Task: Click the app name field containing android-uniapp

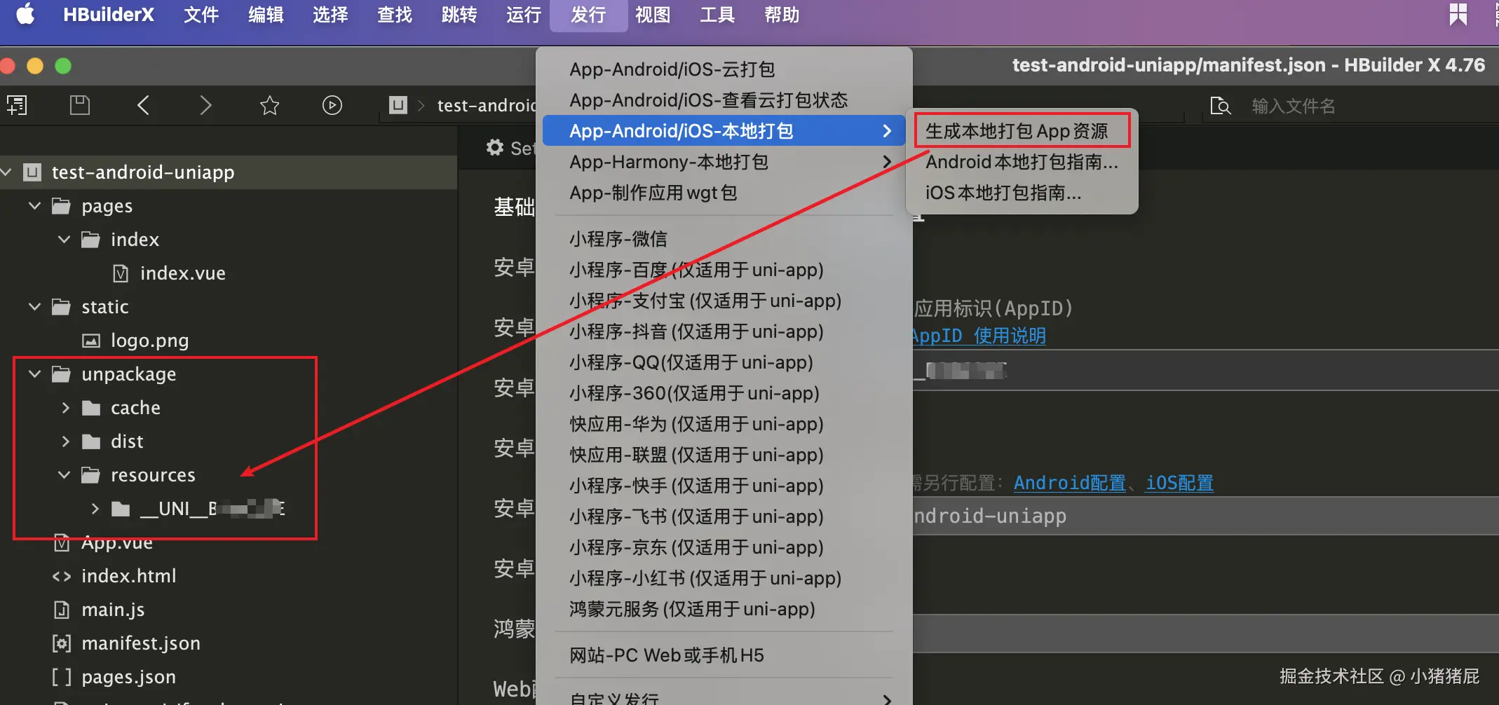Action: point(1206,516)
